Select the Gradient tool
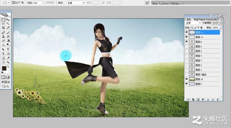The width and height of the screenshot is (231, 128). 8,41
